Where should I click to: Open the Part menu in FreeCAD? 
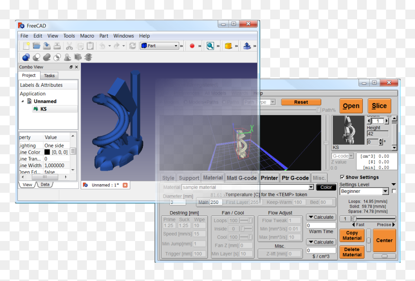point(104,36)
